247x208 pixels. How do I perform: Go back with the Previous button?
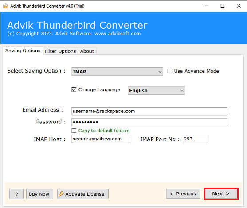183,193
